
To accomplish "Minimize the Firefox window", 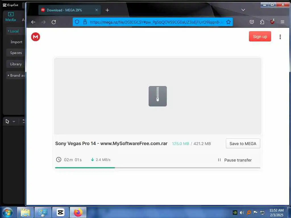I will tap(265, 5).
